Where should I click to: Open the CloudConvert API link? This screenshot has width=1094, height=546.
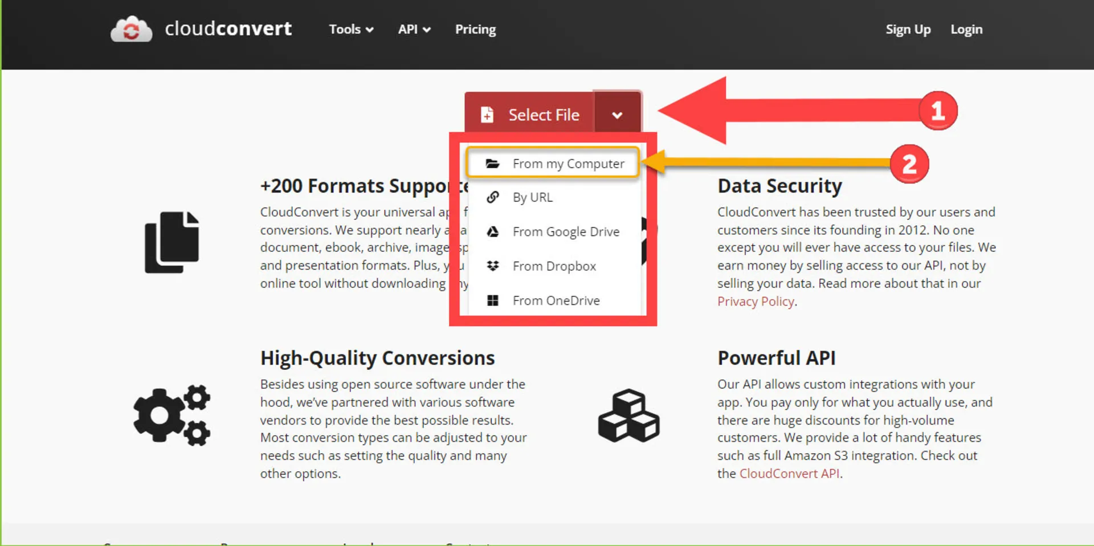[789, 474]
